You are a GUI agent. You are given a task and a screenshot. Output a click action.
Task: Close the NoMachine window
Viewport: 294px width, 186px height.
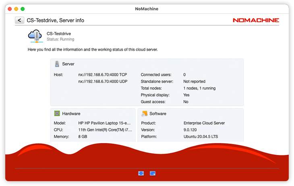(10, 9)
